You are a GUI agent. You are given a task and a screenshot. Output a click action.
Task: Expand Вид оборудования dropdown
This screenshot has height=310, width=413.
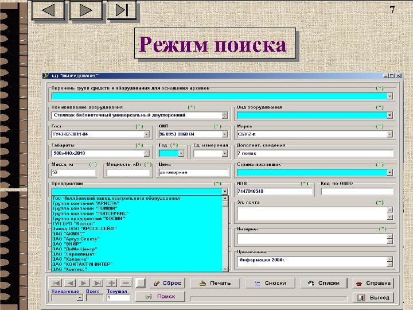(x=390, y=115)
